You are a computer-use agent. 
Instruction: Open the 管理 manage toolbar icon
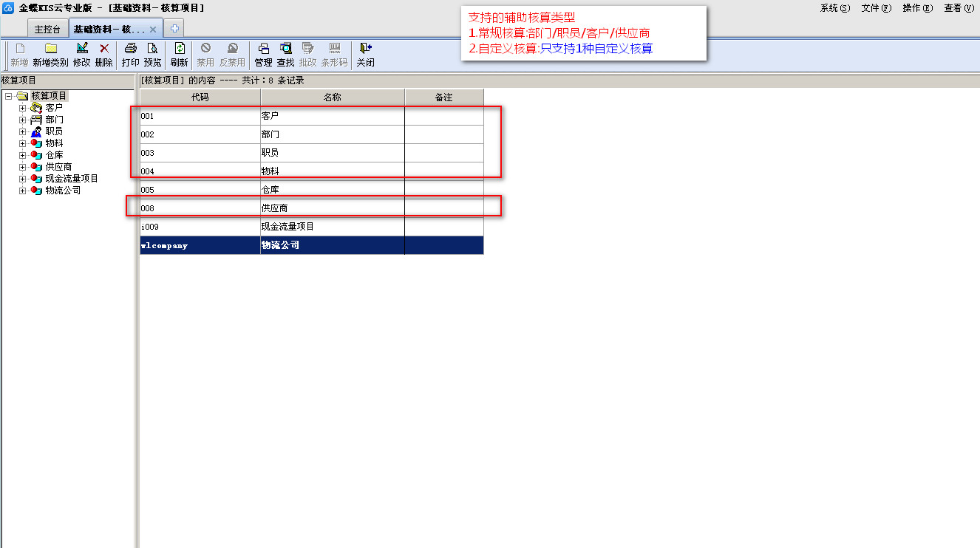pos(263,49)
